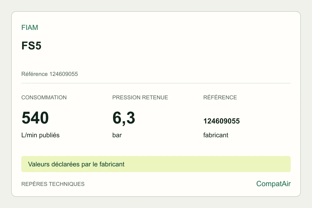Click the 'L/min publiés' unit label
The height and width of the screenshot is (208, 312).
point(40,135)
